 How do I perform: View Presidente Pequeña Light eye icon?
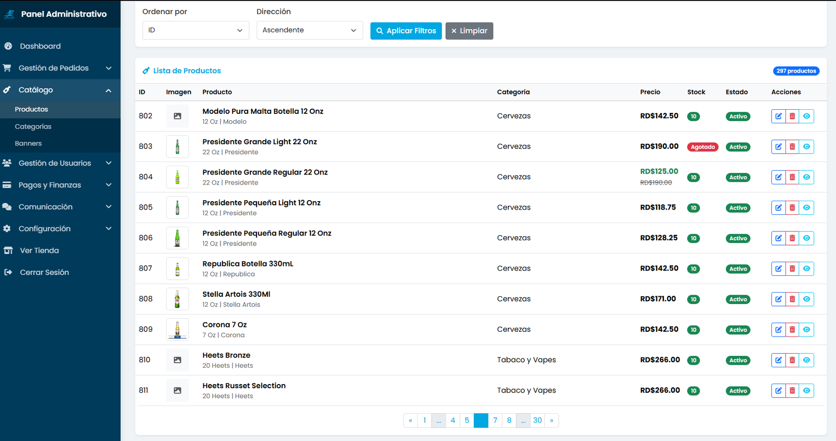[x=807, y=207]
